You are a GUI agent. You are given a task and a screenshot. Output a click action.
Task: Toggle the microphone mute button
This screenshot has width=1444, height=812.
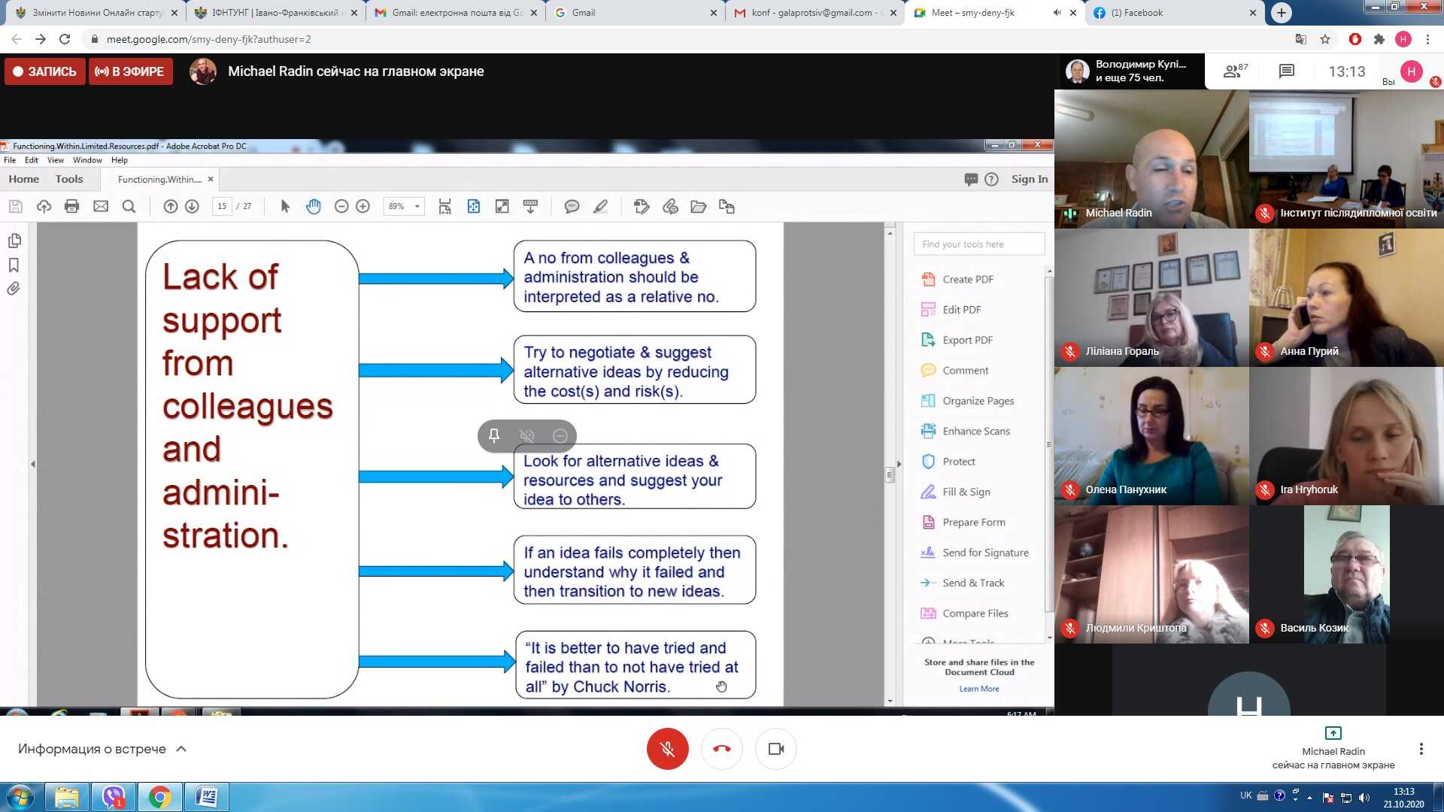(x=667, y=749)
